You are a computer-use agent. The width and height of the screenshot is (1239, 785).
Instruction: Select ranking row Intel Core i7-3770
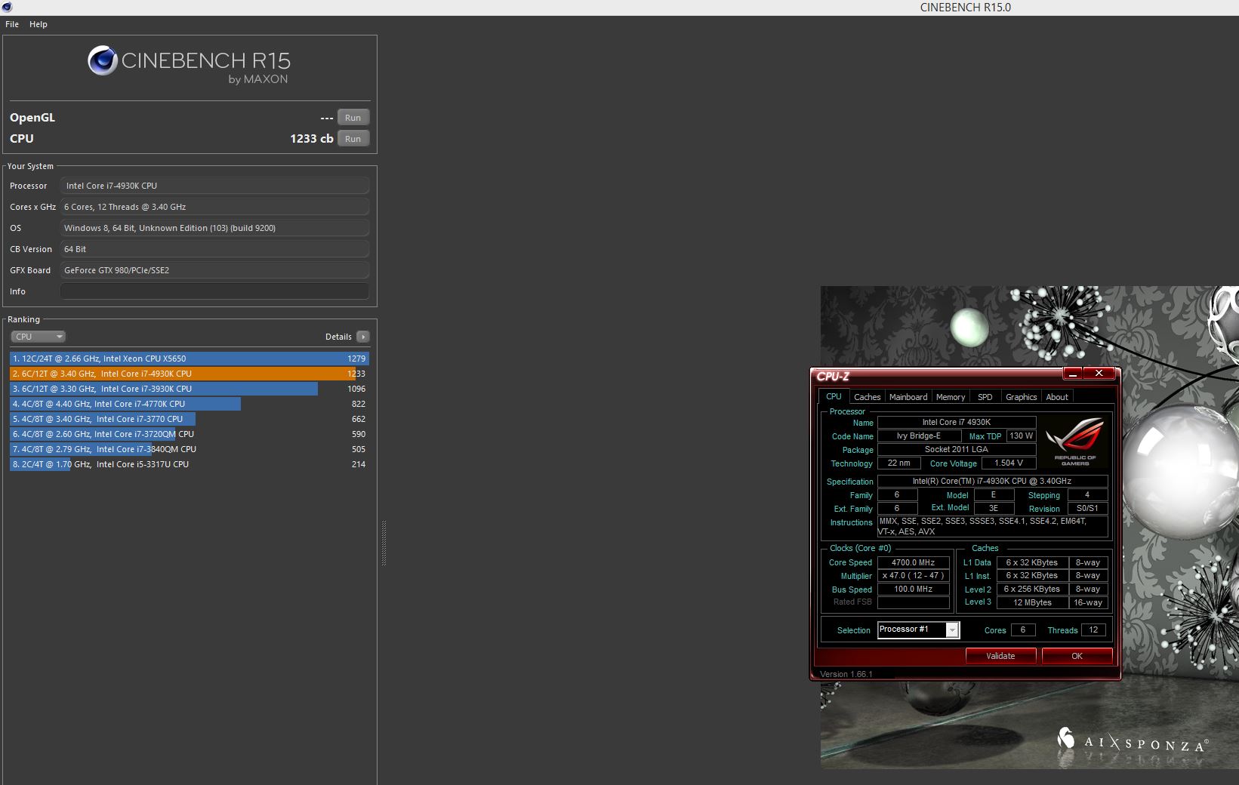[189, 419]
